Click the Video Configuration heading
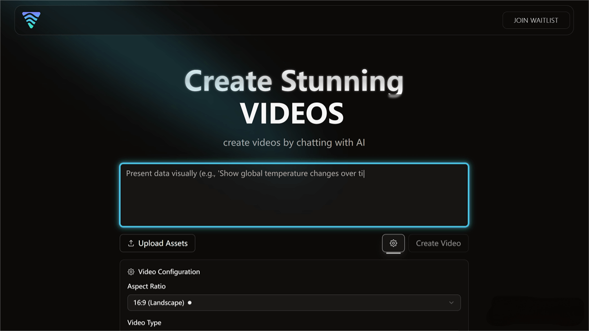589x331 pixels. [169, 272]
